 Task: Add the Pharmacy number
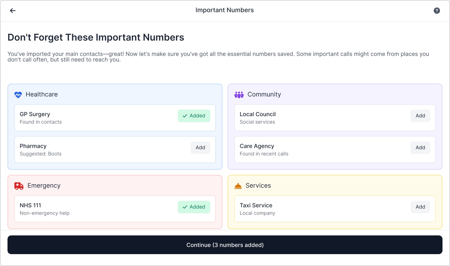click(200, 148)
